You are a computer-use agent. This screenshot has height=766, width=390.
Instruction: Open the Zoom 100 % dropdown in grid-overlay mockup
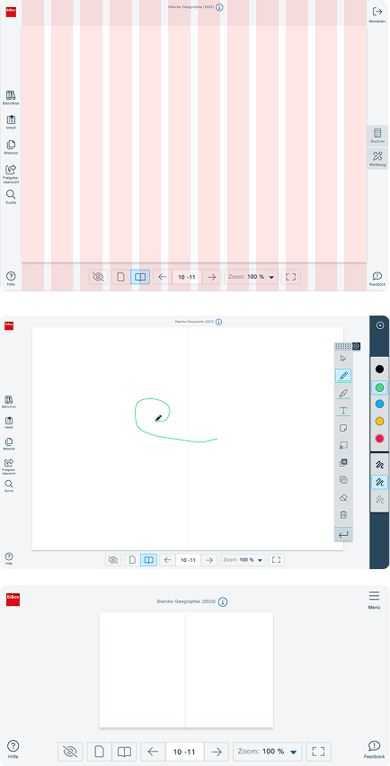[x=252, y=277]
